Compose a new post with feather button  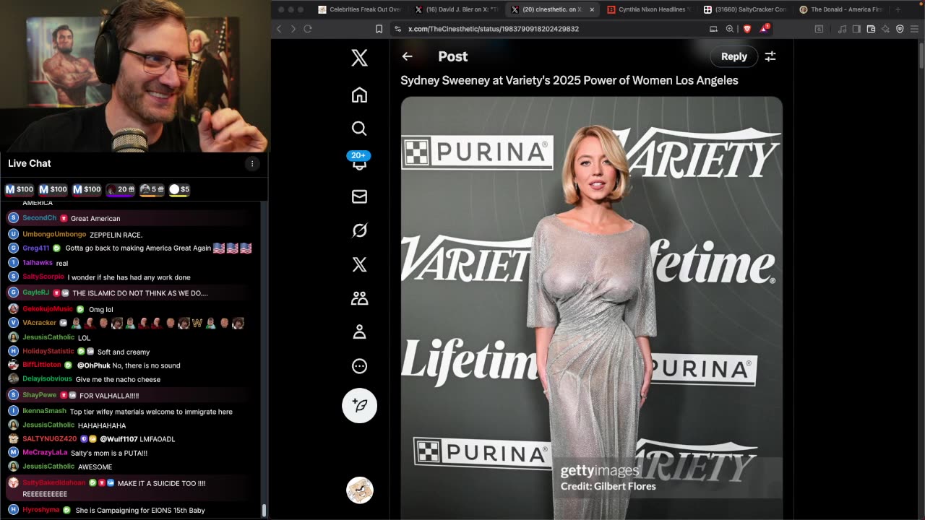click(x=359, y=405)
